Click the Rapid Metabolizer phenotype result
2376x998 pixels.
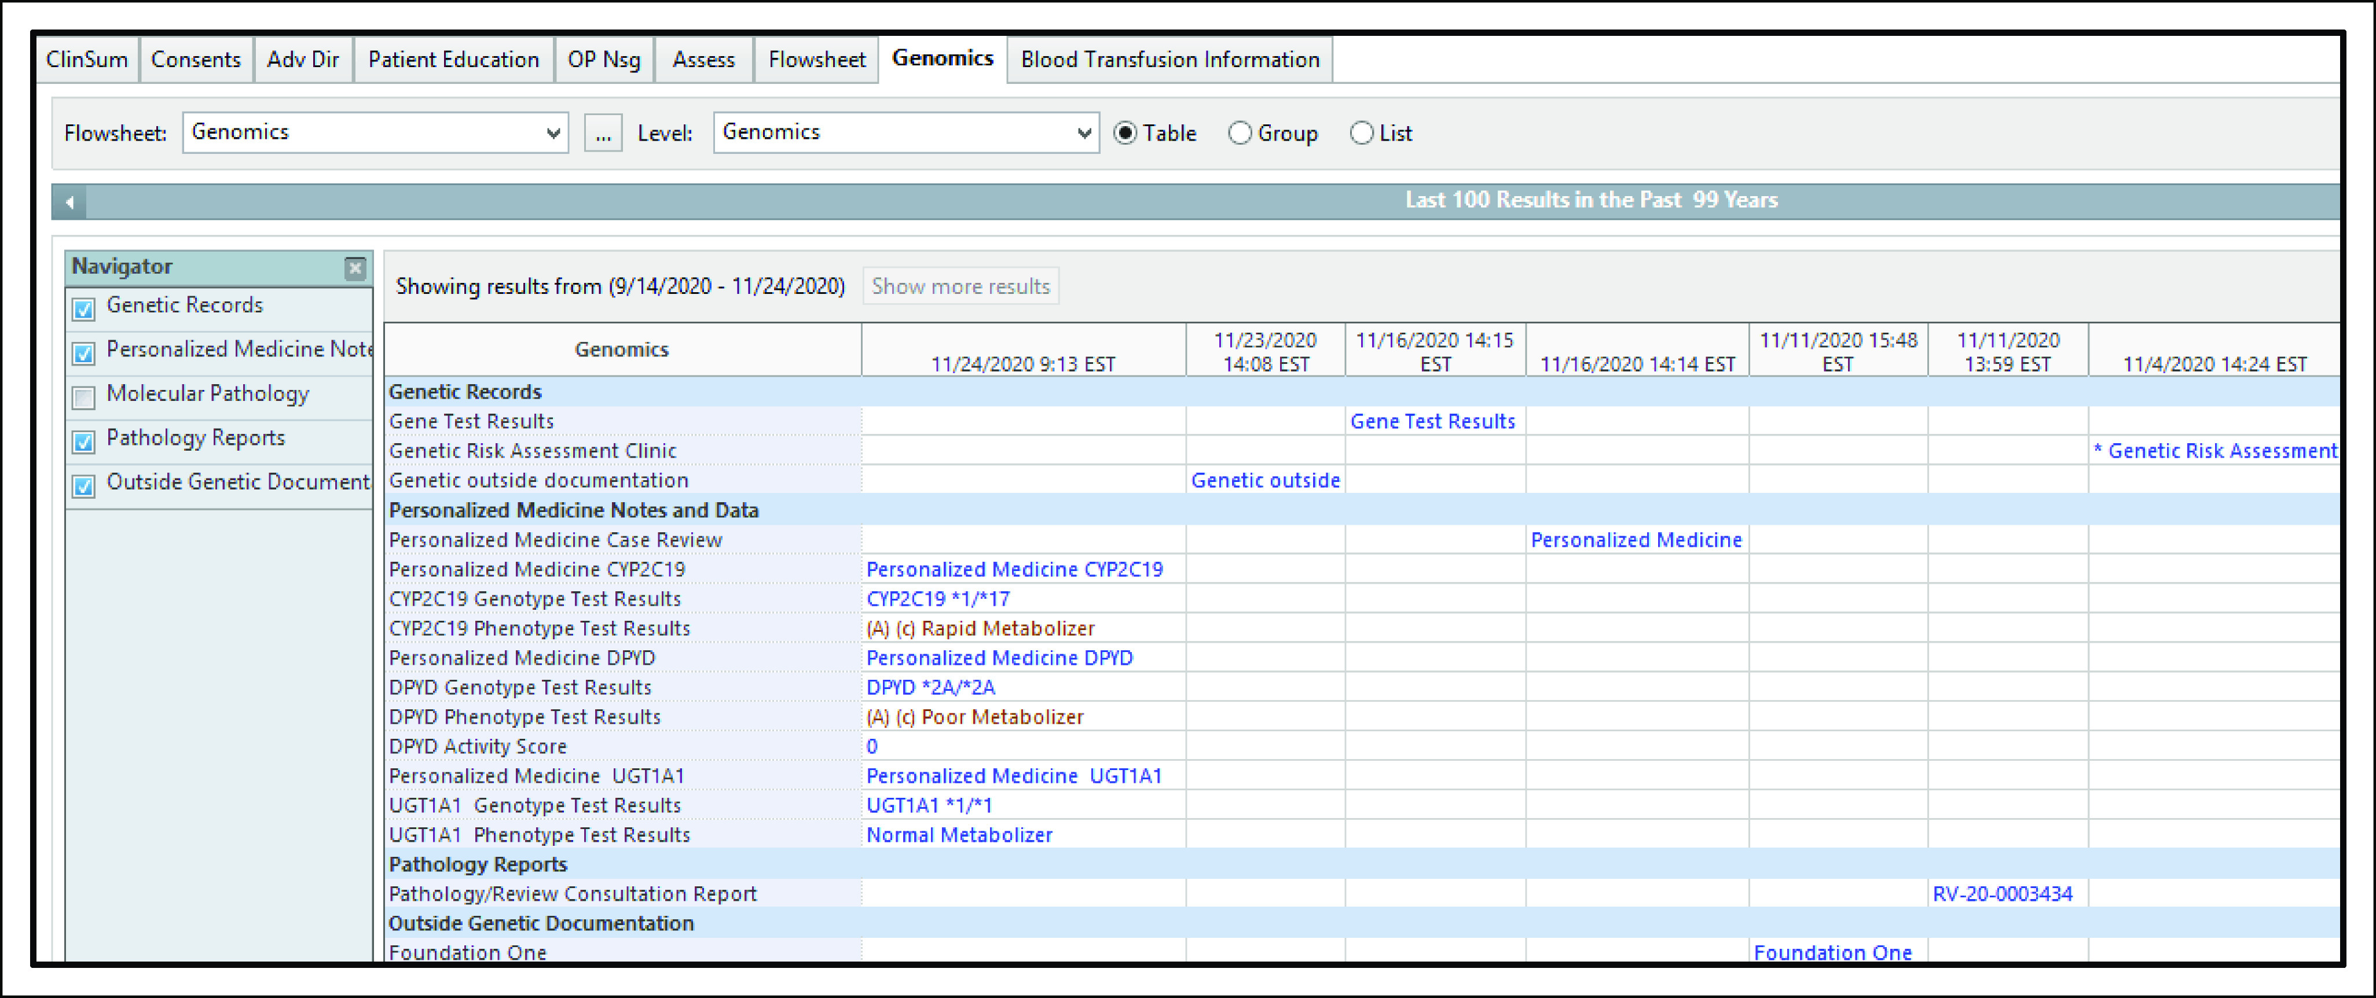[981, 628]
